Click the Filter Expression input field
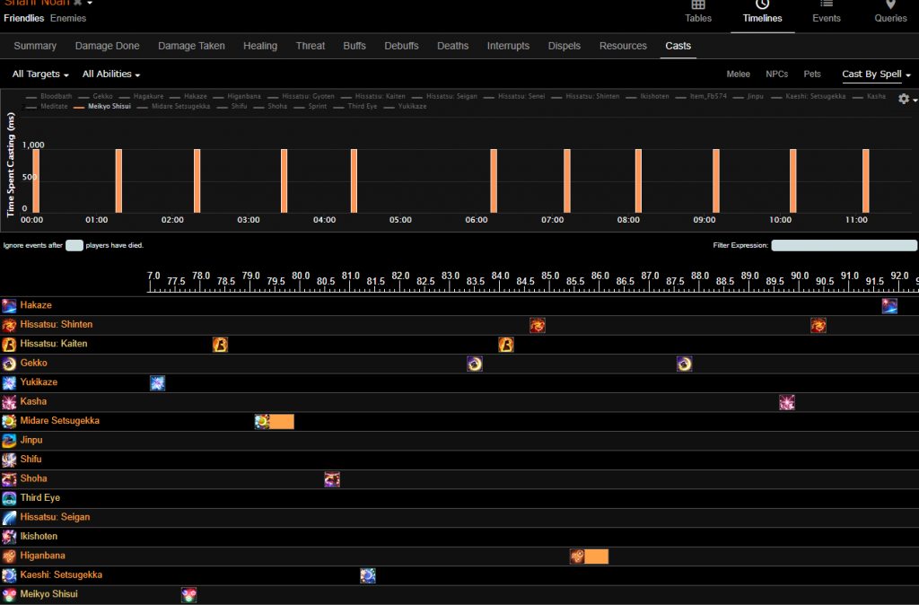919x605 pixels. [844, 246]
